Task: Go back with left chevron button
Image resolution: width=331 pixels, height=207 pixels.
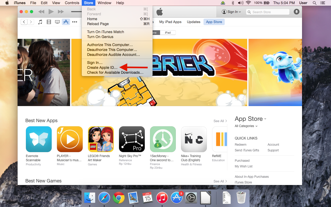Action: point(24,22)
